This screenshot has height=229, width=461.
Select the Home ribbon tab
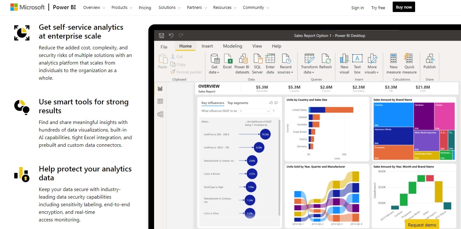point(185,46)
